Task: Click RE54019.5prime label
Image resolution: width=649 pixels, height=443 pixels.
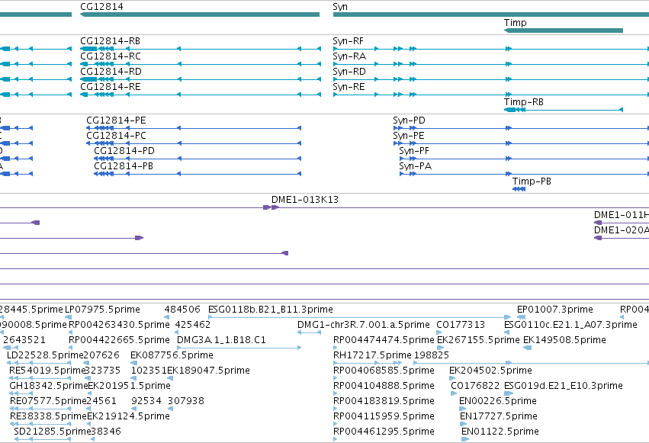Action: click(47, 371)
